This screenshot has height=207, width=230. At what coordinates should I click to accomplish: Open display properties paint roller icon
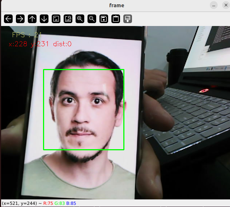click(x=128, y=19)
